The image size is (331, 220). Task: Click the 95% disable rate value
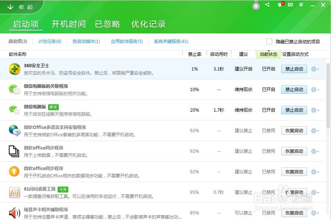(x=194, y=192)
